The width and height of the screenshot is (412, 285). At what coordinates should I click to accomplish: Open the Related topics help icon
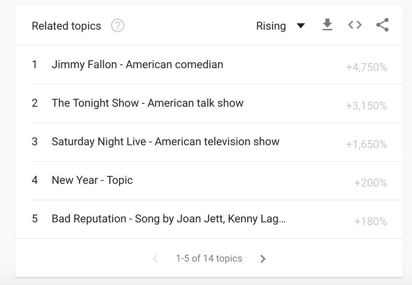tap(118, 26)
